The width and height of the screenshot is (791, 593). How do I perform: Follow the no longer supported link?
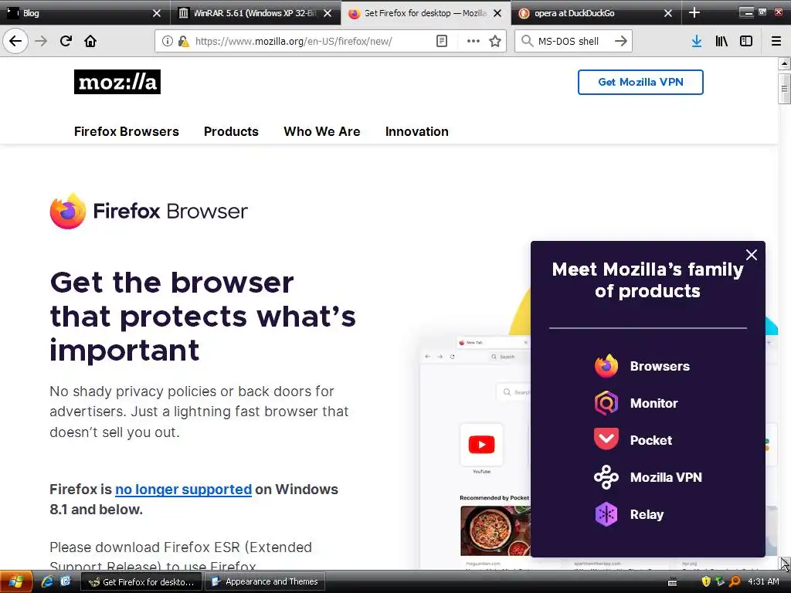[x=183, y=489]
